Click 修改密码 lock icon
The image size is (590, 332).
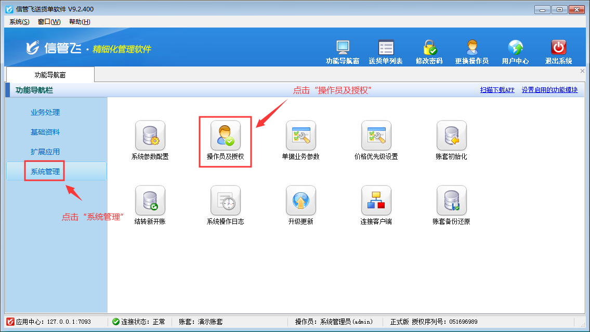429,52
